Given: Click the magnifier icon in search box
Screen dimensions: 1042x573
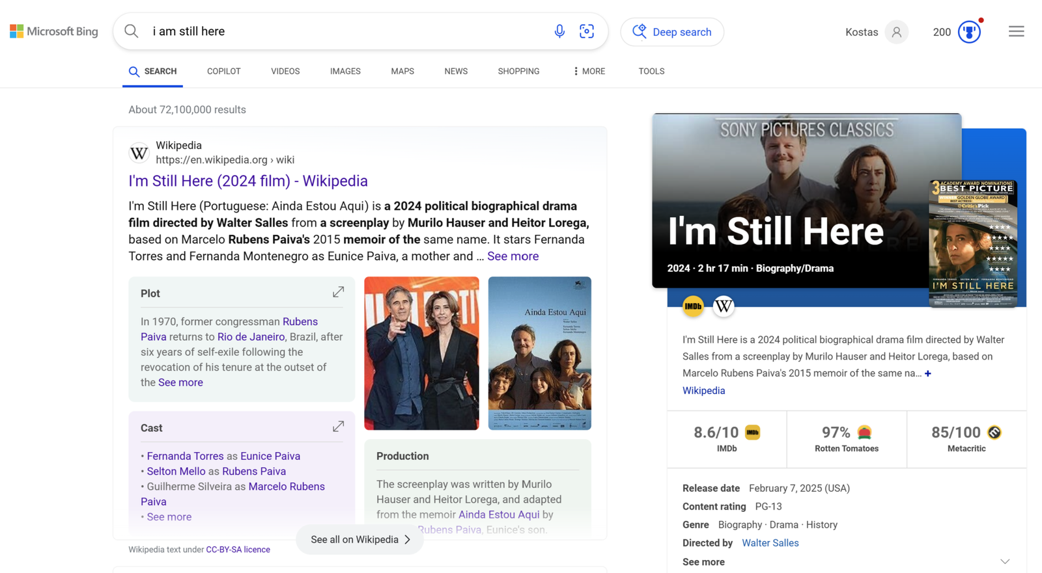Looking at the screenshot, I should tap(132, 31).
